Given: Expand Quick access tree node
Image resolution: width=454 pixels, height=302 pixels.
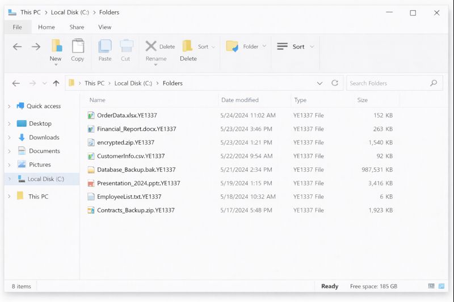Looking at the screenshot, I should [9, 107].
